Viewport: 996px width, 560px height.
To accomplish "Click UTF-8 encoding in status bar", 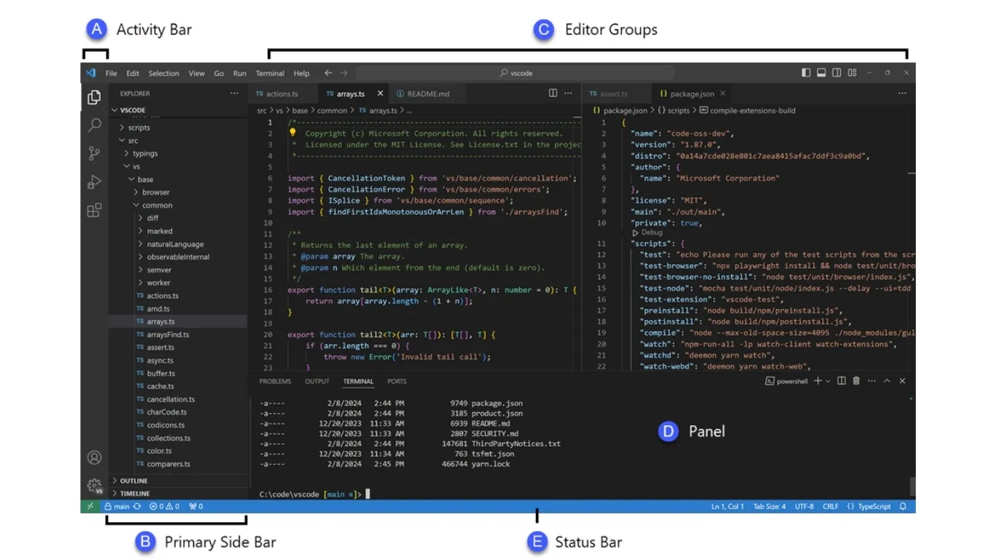I will [804, 506].
